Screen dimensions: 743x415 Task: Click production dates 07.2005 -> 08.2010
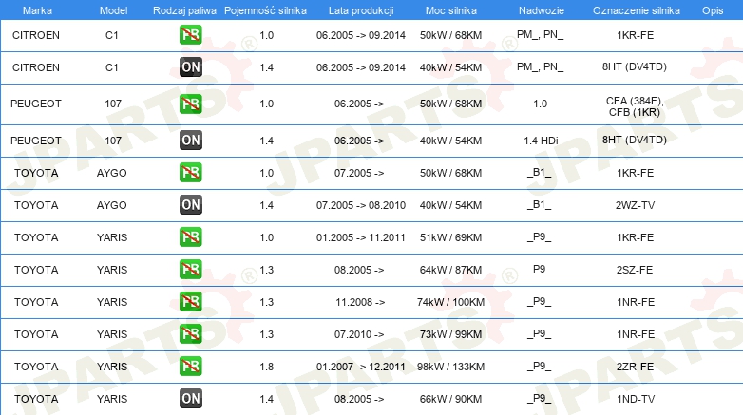pos(361,205)
